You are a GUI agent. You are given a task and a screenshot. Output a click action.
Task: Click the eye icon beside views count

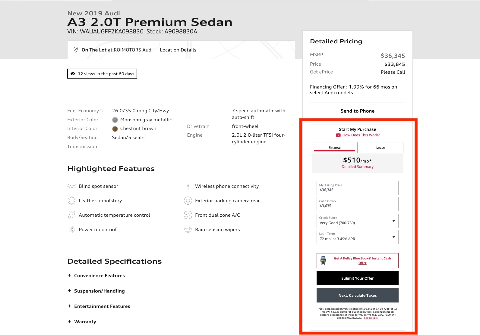73,74
